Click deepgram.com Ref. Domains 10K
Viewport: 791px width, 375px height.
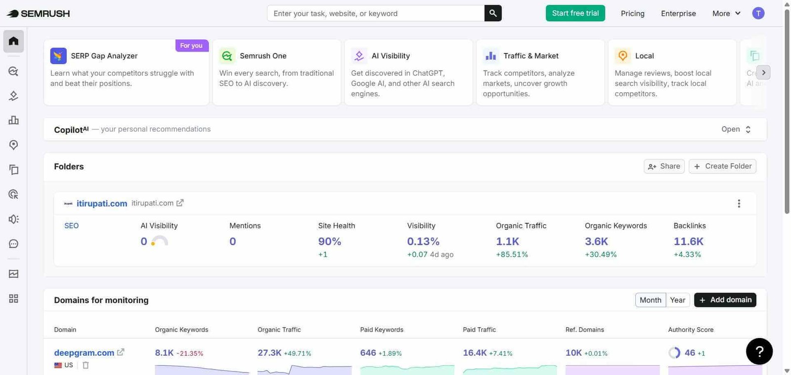point(573,353)
